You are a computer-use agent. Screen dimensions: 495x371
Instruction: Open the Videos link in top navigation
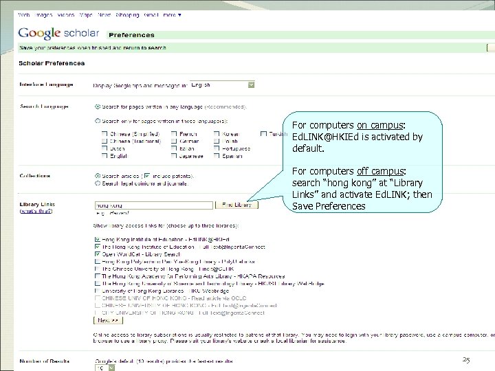(x=66, y=15)
